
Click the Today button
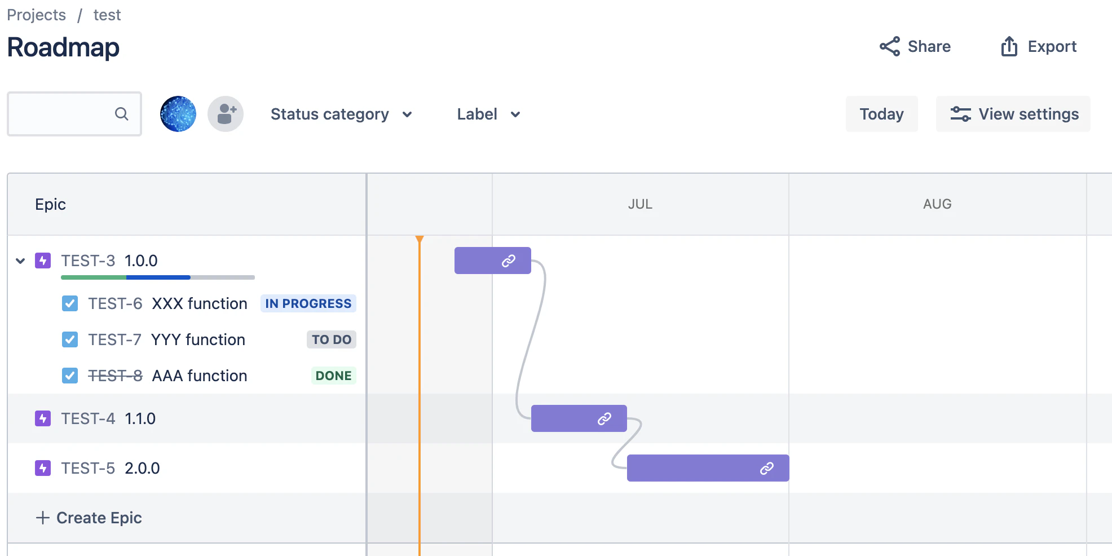(x=881, y=114)
